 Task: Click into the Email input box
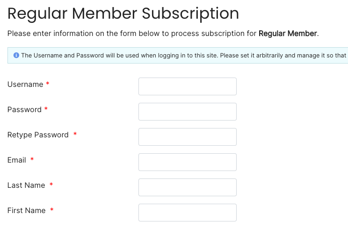(x=188, y=162)
